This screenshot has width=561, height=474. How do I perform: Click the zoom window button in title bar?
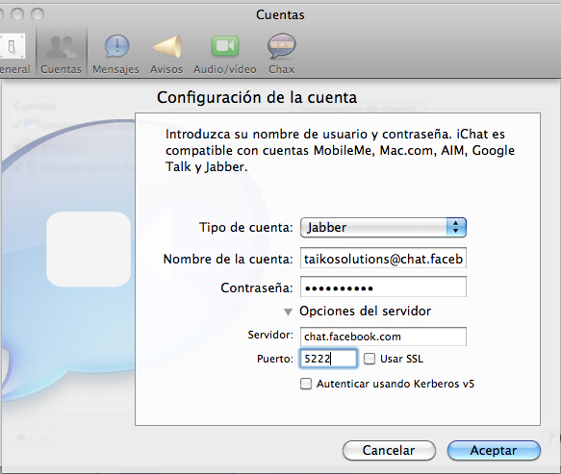[x=38, y=14]
